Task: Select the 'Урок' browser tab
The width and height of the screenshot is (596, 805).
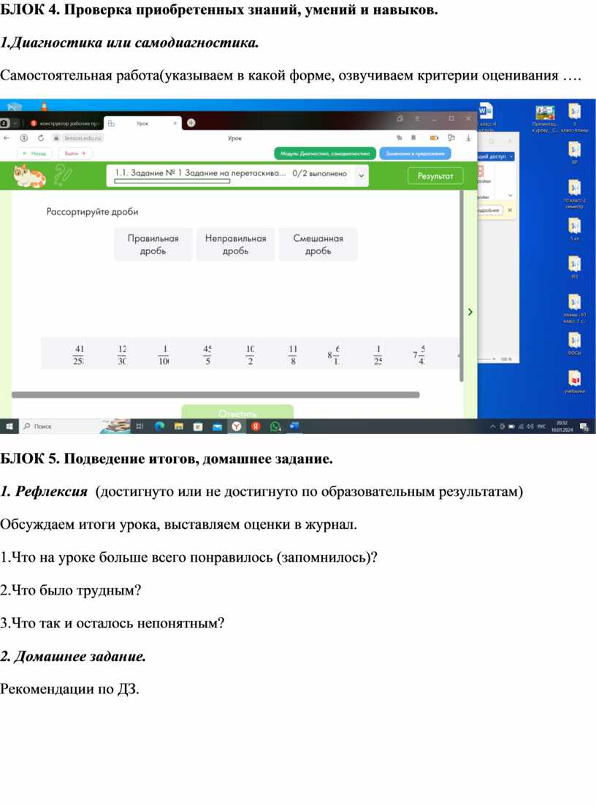Action: (x=142, y=123)
